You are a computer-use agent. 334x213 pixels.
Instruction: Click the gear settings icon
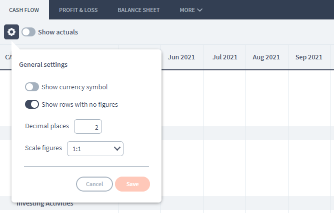(11, 32)
